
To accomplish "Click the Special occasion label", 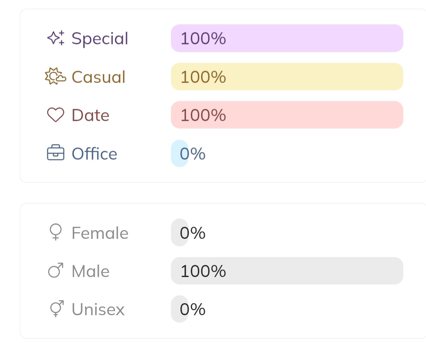I will [x=100, y=39].
